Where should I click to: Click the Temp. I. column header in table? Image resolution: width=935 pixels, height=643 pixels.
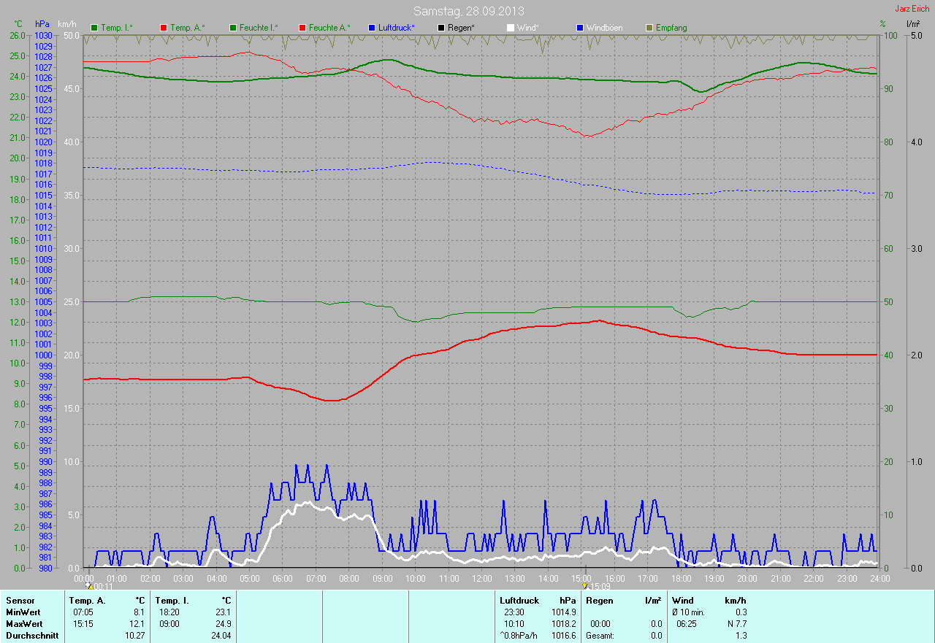point(172,601)
